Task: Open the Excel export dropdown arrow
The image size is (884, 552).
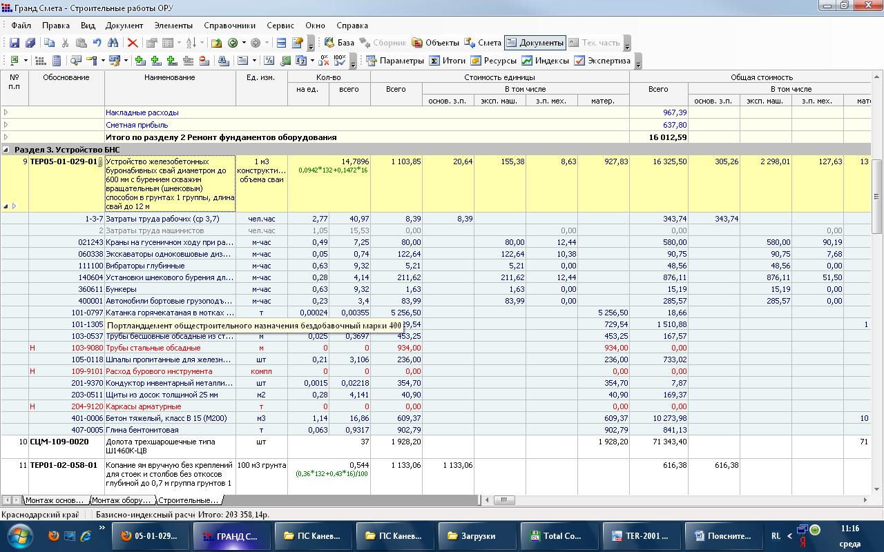Action: point(26,61)
